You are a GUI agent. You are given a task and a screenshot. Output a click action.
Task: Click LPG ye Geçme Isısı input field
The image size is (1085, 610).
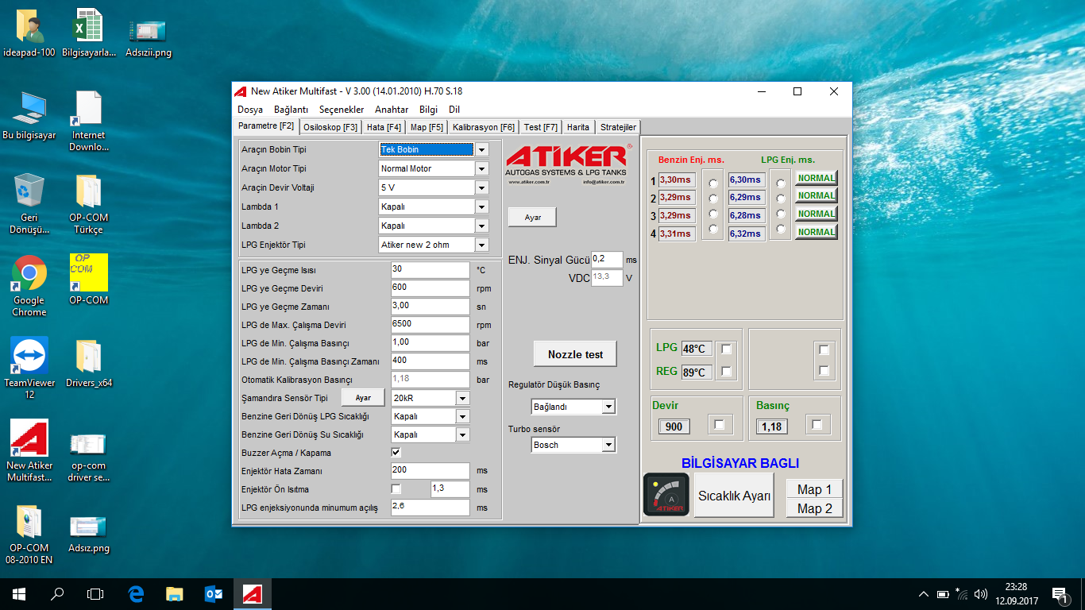pos(430,270)
